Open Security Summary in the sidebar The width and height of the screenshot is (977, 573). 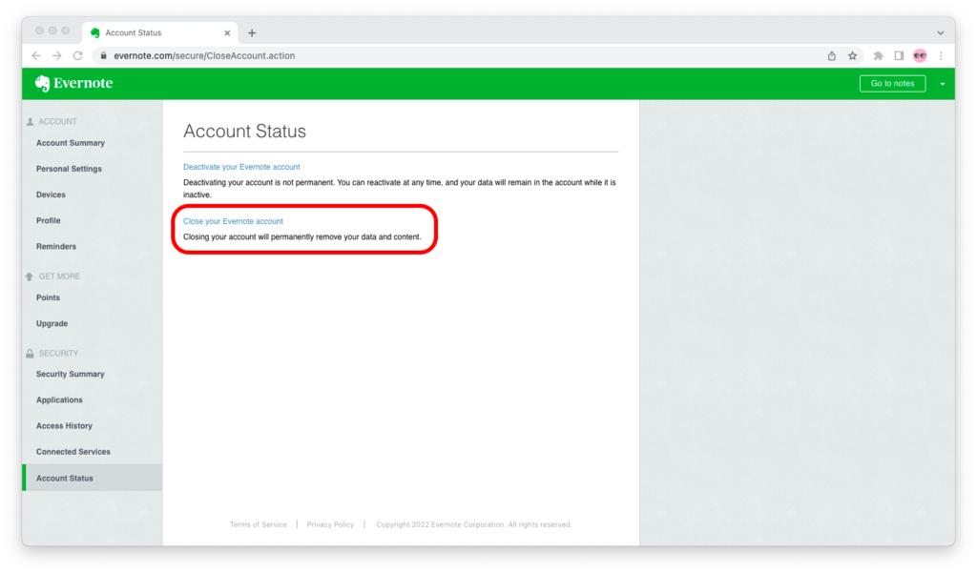pyautogui.click(x=71, y=375)
